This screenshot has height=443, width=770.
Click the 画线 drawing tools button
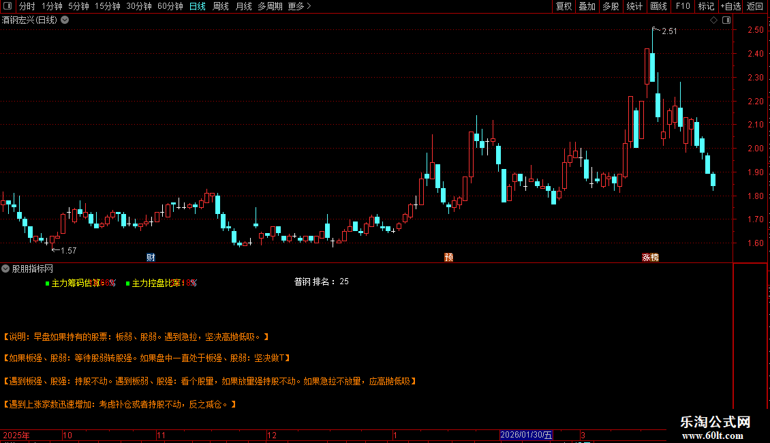coord(658,6)
